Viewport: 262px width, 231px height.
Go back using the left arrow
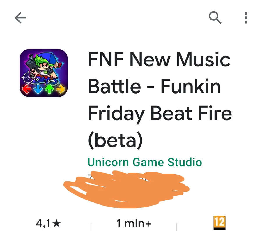coord(21,18)
